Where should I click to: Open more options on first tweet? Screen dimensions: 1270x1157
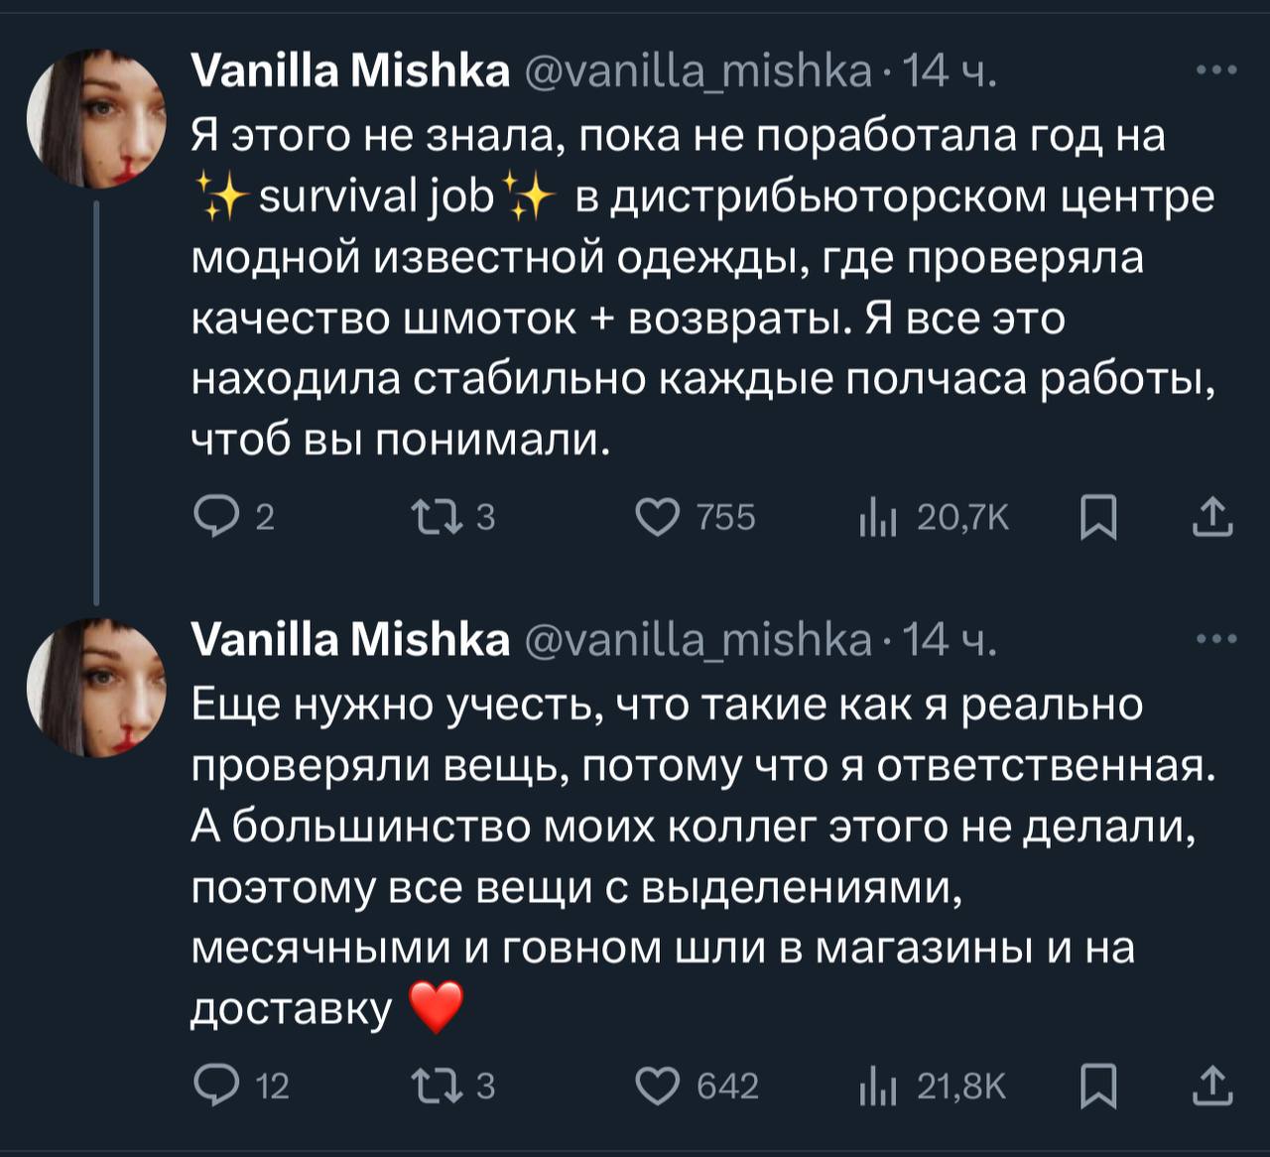pyautogui.click(x=1216, y=70)
